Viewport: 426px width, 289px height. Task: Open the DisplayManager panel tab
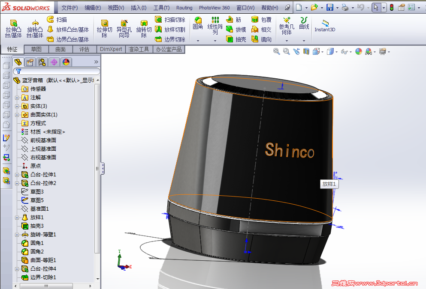click(x=66, y=62)
